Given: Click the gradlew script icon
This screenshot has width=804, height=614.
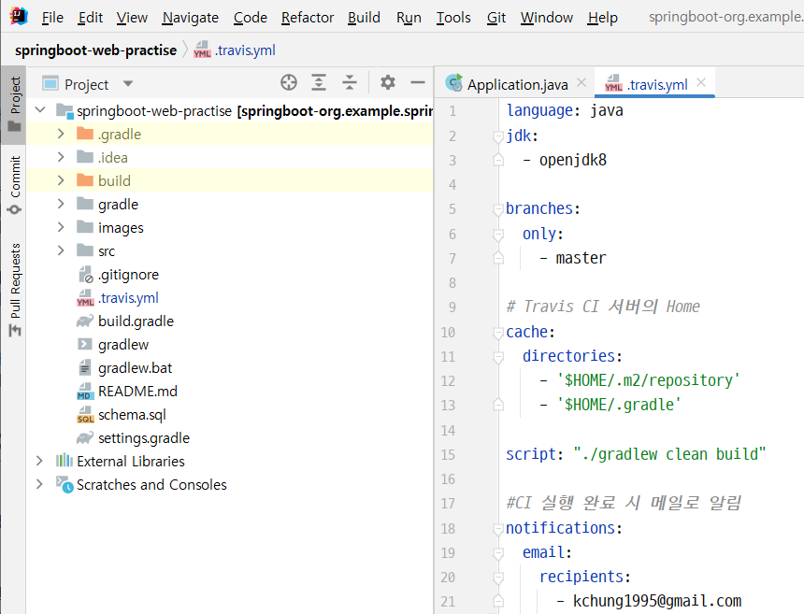Looking at the screenshot, I should pos(84,345).
